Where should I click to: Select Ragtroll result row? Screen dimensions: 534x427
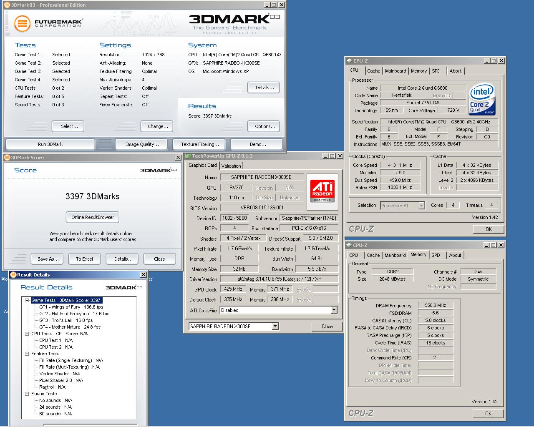click(52, 387)
